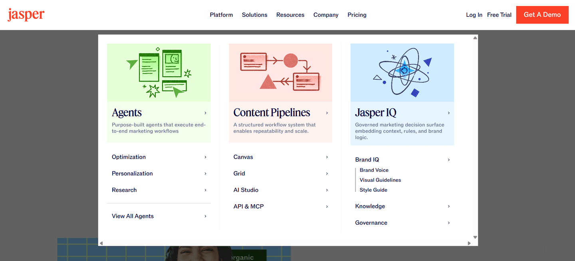Click the chevron beside Optimization

pyautogui.click(x=205, y=157)
